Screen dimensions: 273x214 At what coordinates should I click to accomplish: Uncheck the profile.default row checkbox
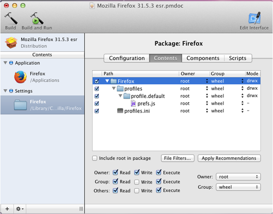(96, 96)
